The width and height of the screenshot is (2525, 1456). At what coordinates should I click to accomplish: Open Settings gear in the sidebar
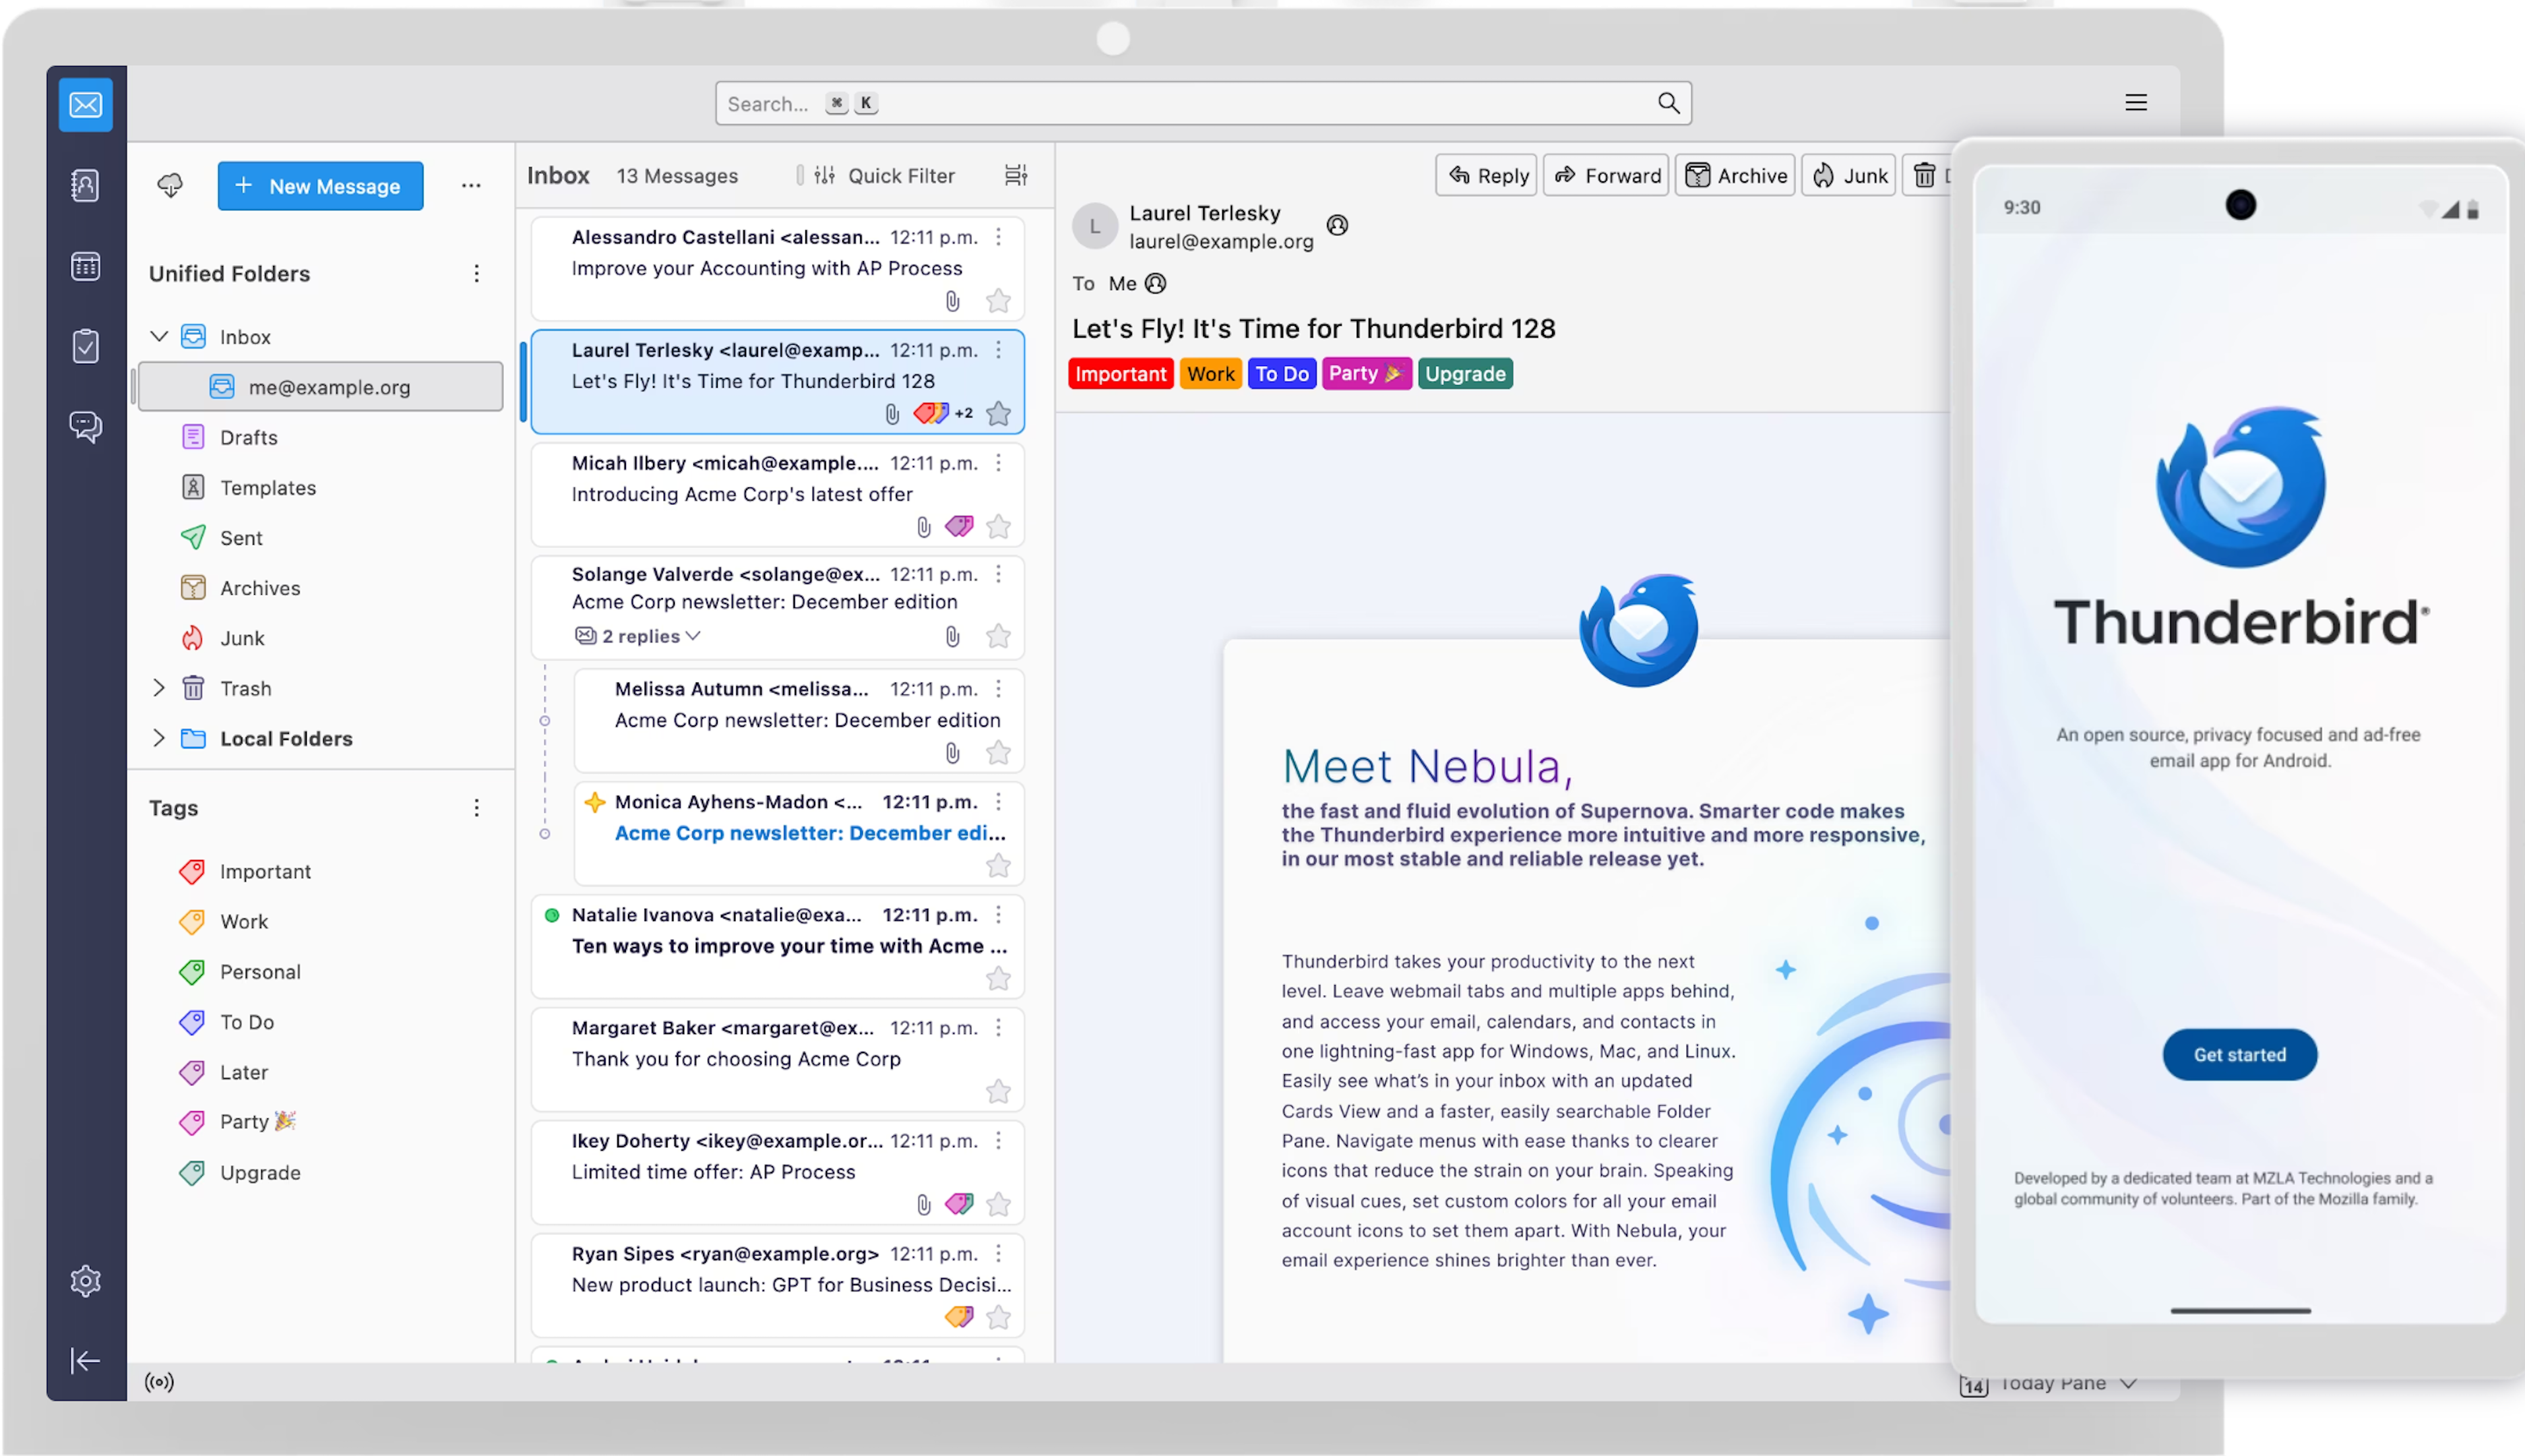pos(85,1281)
